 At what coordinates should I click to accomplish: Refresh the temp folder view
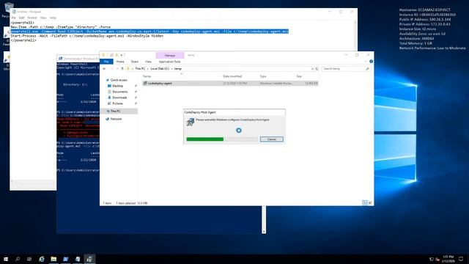point(317,68)
